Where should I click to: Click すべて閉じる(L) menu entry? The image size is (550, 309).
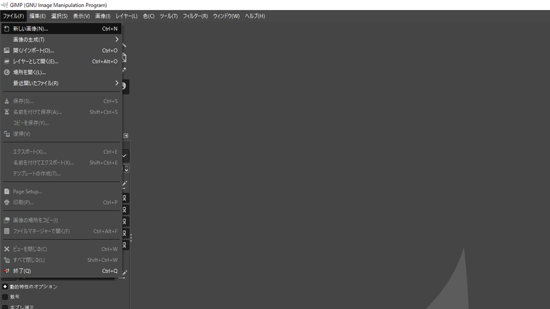[61, 260]
